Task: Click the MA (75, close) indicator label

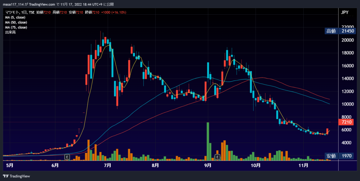Action: (16, 27)
